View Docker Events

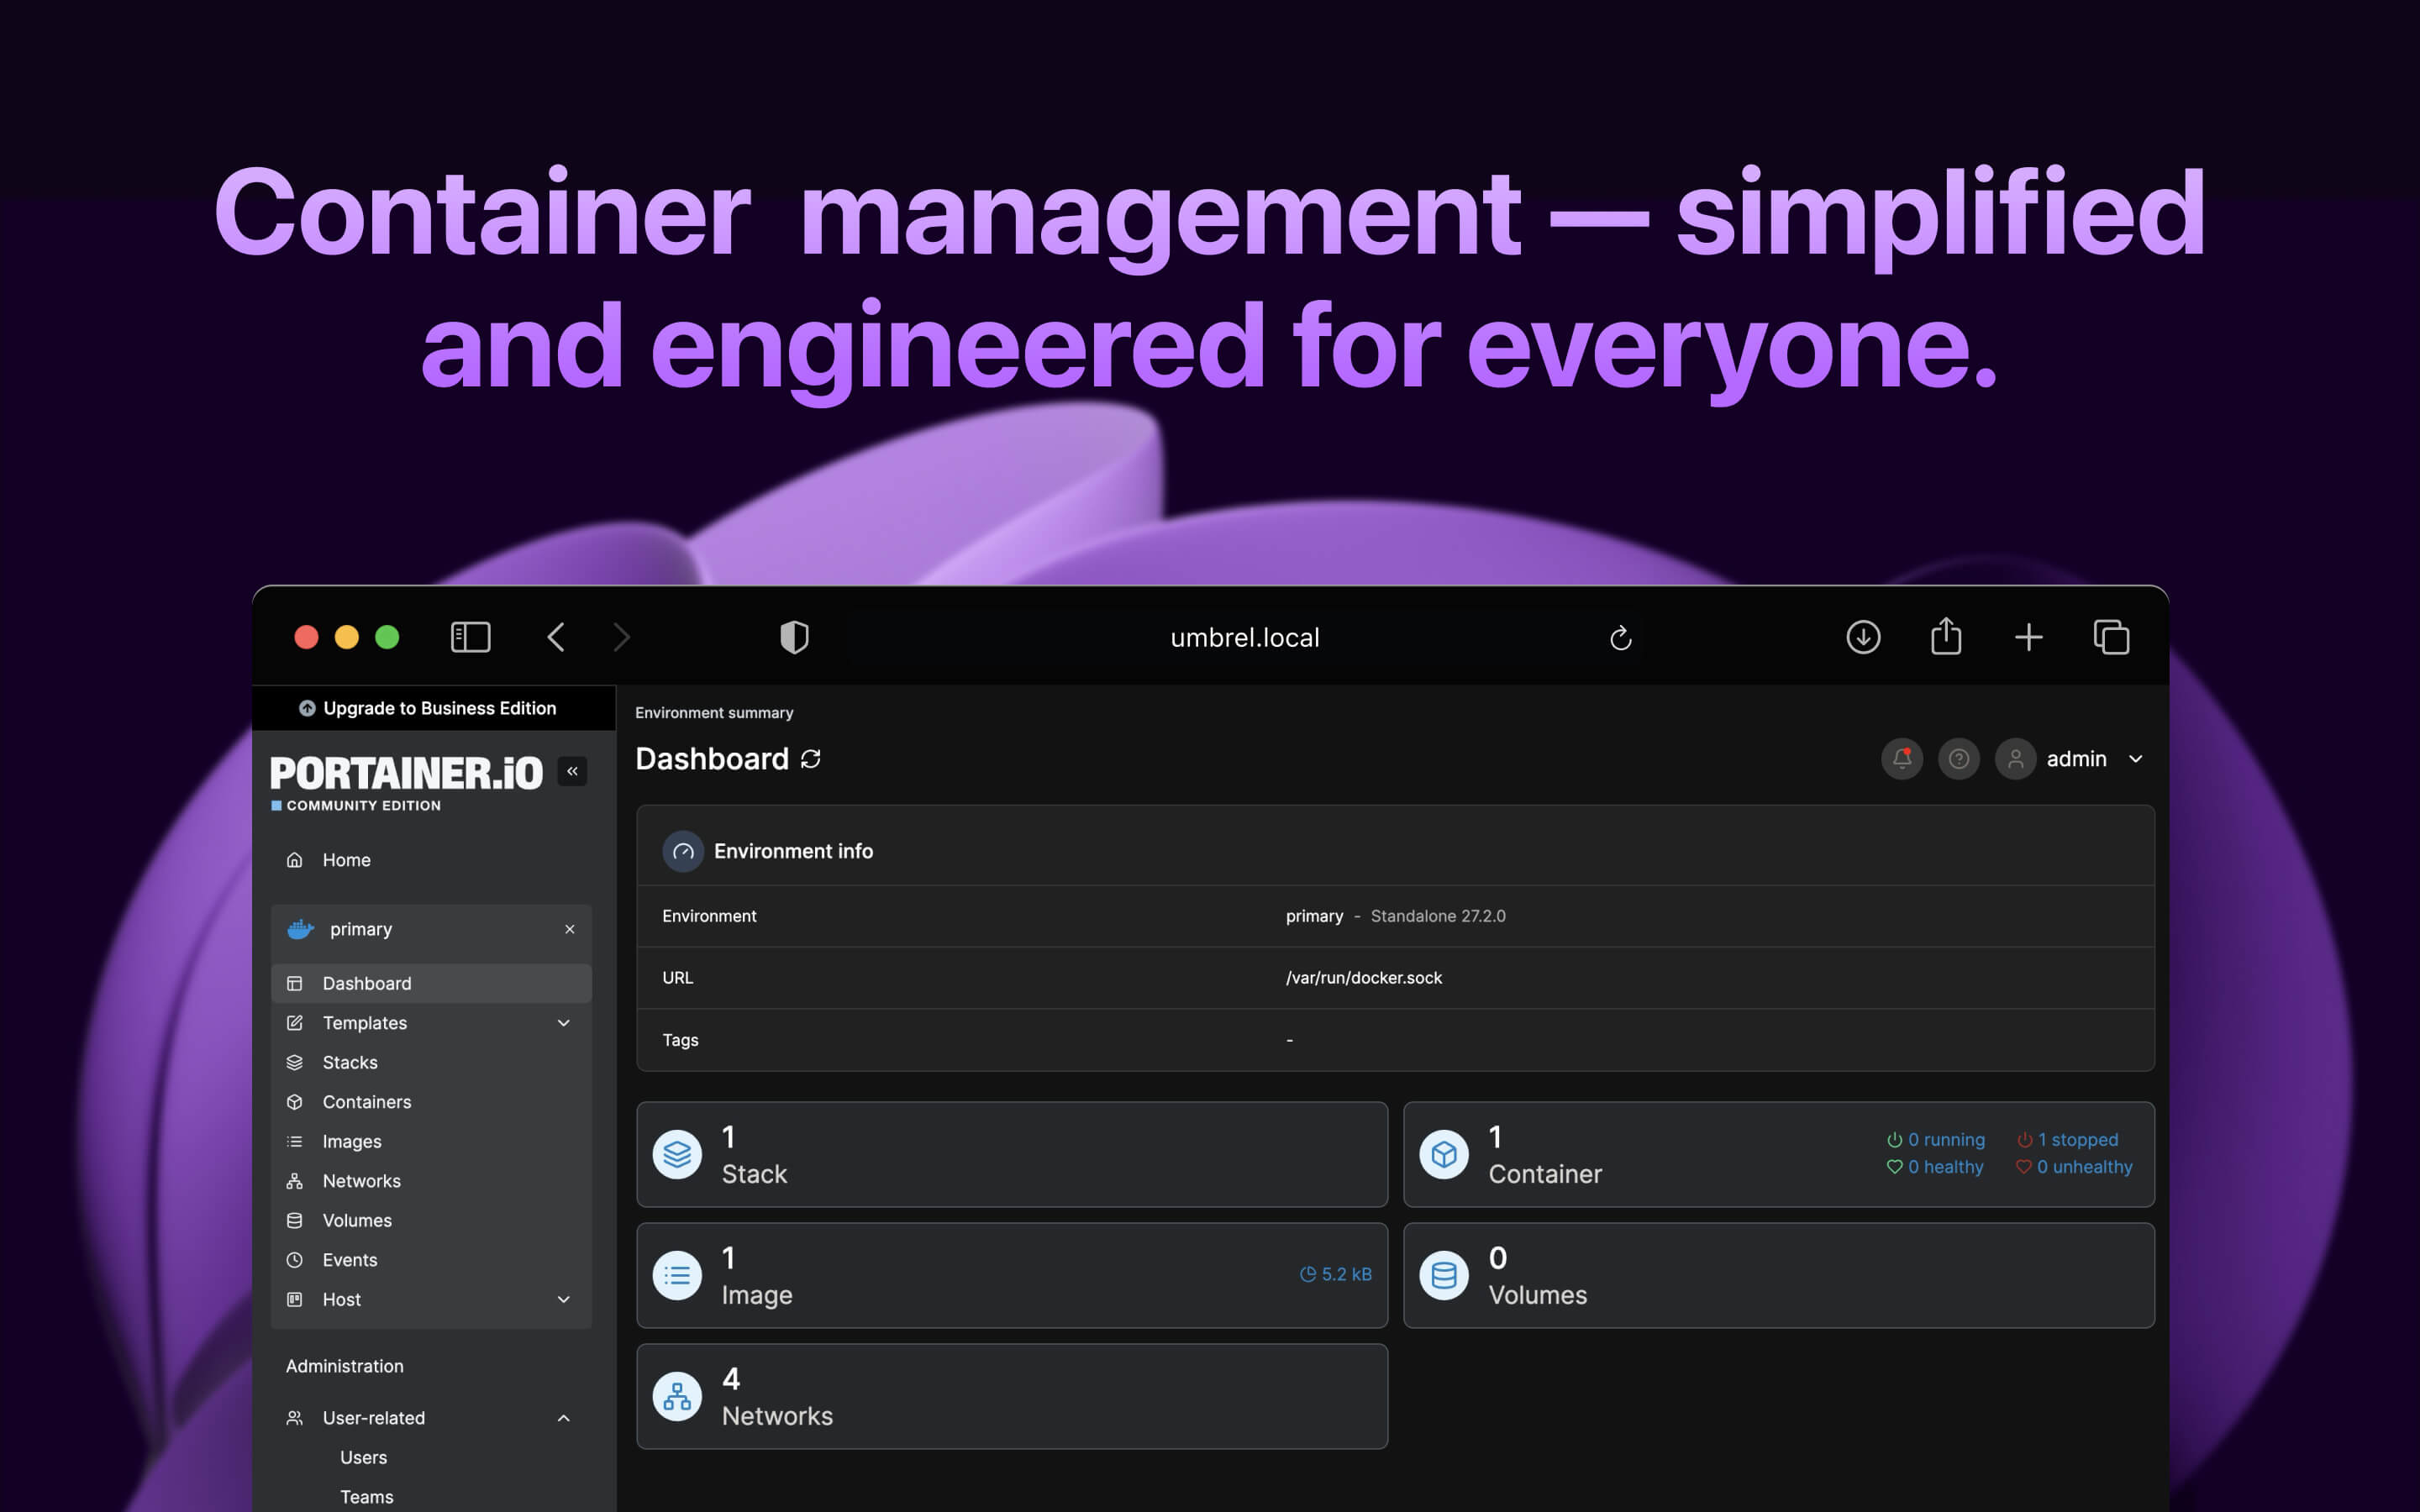(349, 1259)
